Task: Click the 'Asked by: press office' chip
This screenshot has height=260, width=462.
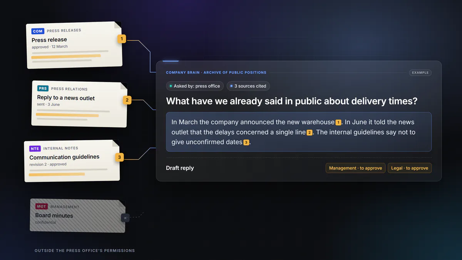Action: (x=195, y=86)
